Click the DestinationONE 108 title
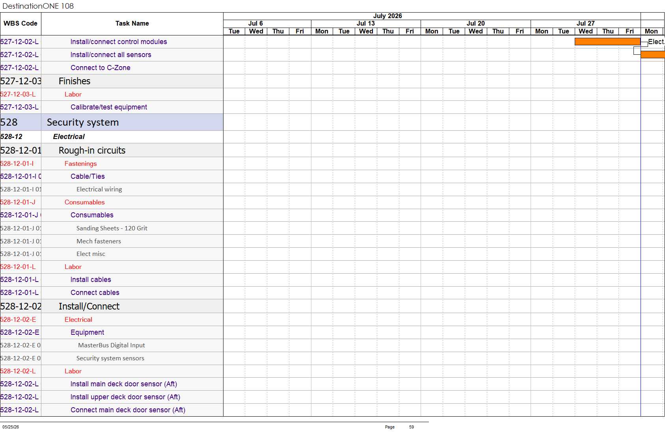665x432 pixels. 38,6
